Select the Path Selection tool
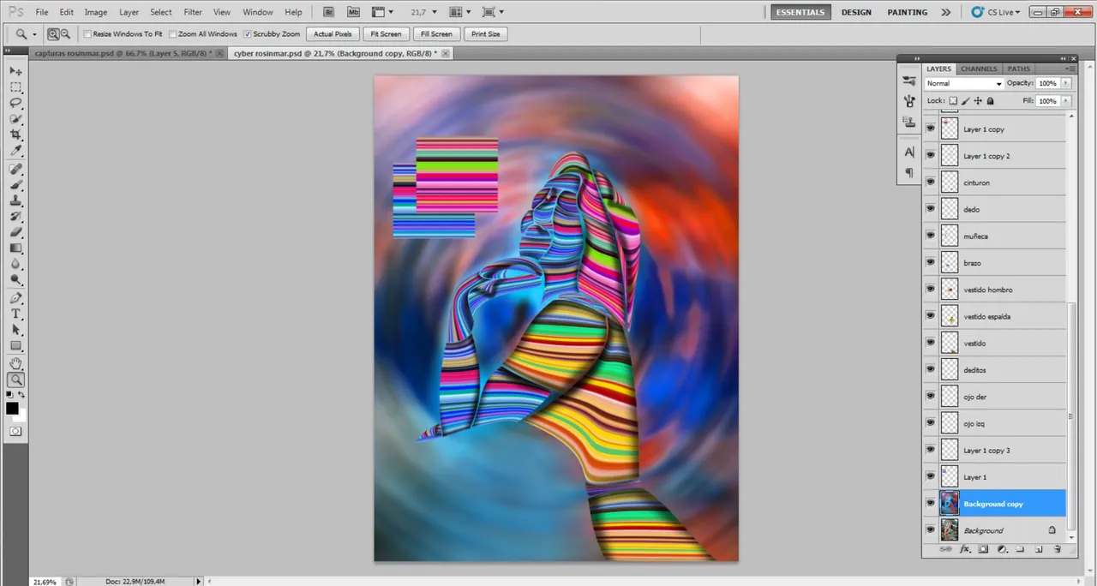Screen dimensions: 1097x586 tap(15, 330)
